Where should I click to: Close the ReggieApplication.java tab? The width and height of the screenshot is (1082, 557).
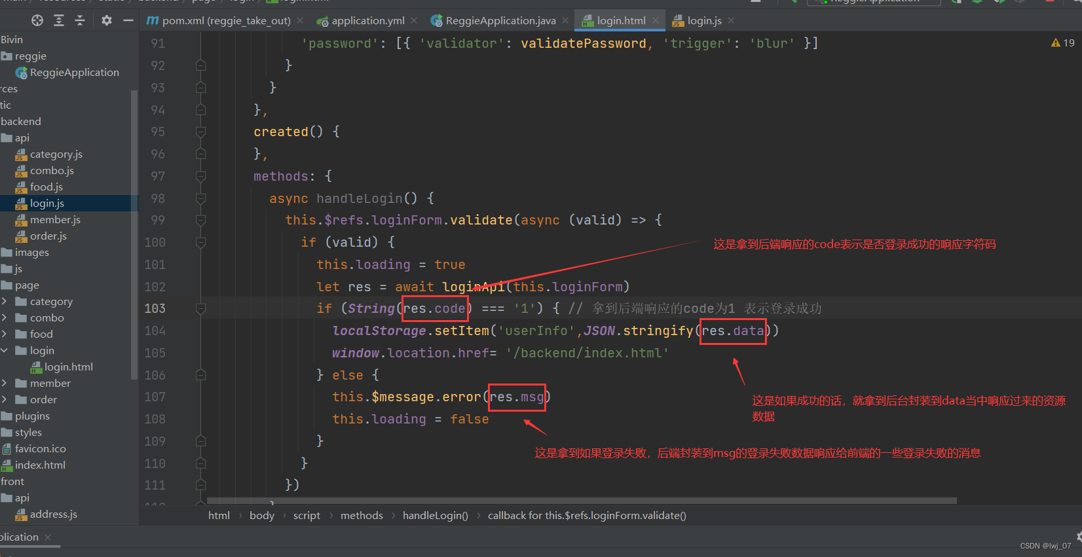[x=565, y=20]
